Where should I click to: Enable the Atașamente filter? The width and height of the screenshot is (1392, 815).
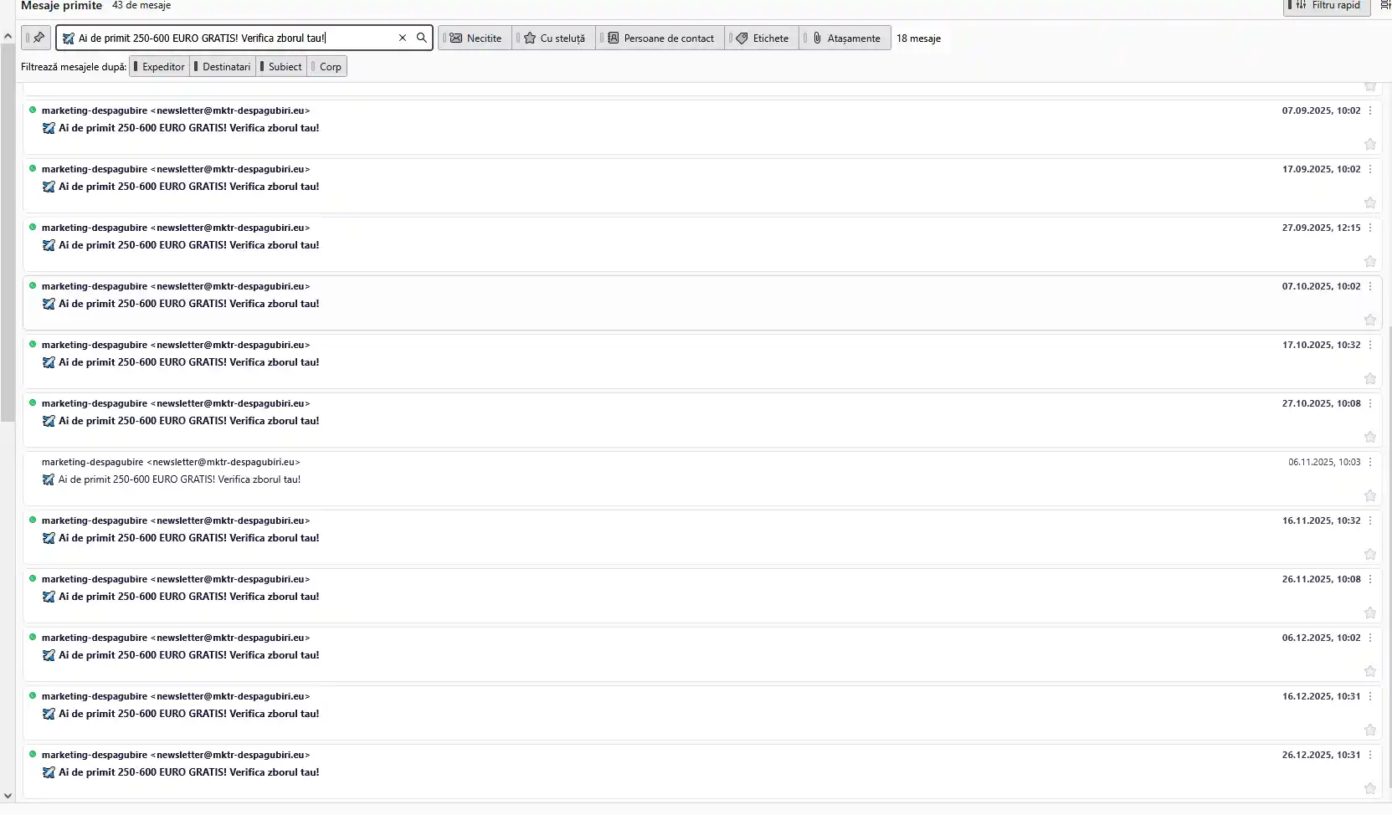click(x=845, y=38)
